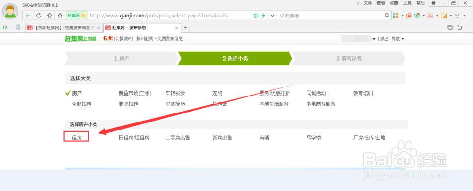Click the mobile phone icon near tabs
The height and width of the screenshot is (191, 473).
18,27
